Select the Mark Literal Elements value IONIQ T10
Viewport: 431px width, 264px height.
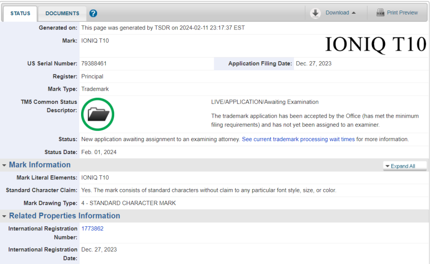pyautogui.click(x=95, y=178)
